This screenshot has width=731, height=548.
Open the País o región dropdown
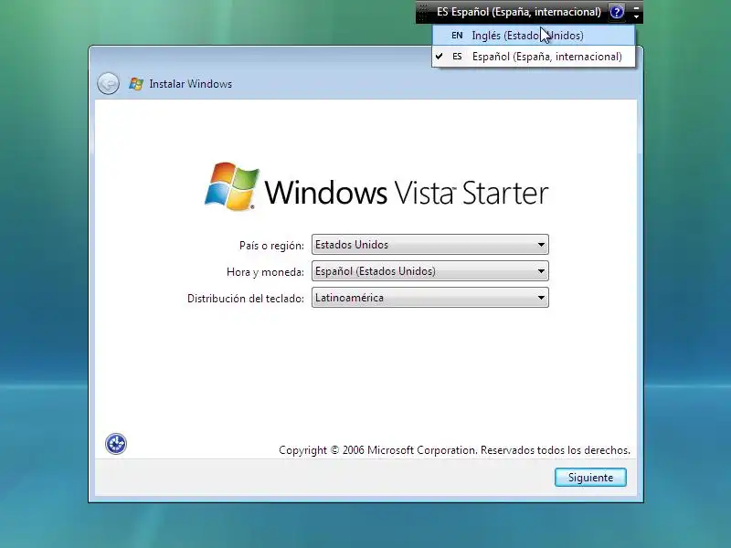[x=429, y=245]
